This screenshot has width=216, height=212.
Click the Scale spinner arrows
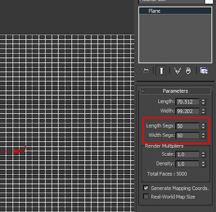tap(203, 155)
